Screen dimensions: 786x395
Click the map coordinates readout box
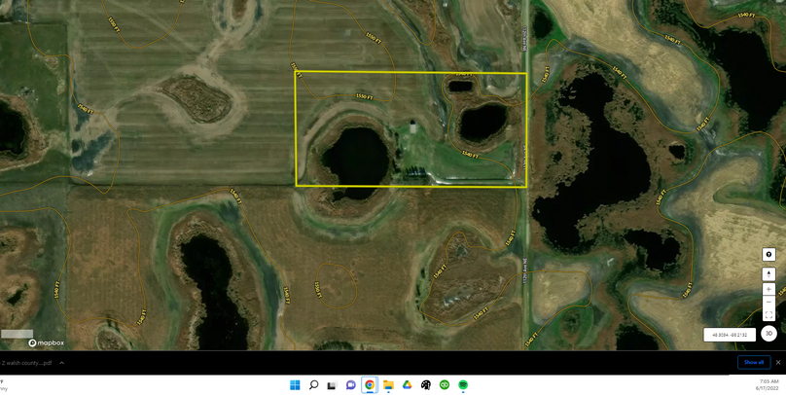(730, 335)
